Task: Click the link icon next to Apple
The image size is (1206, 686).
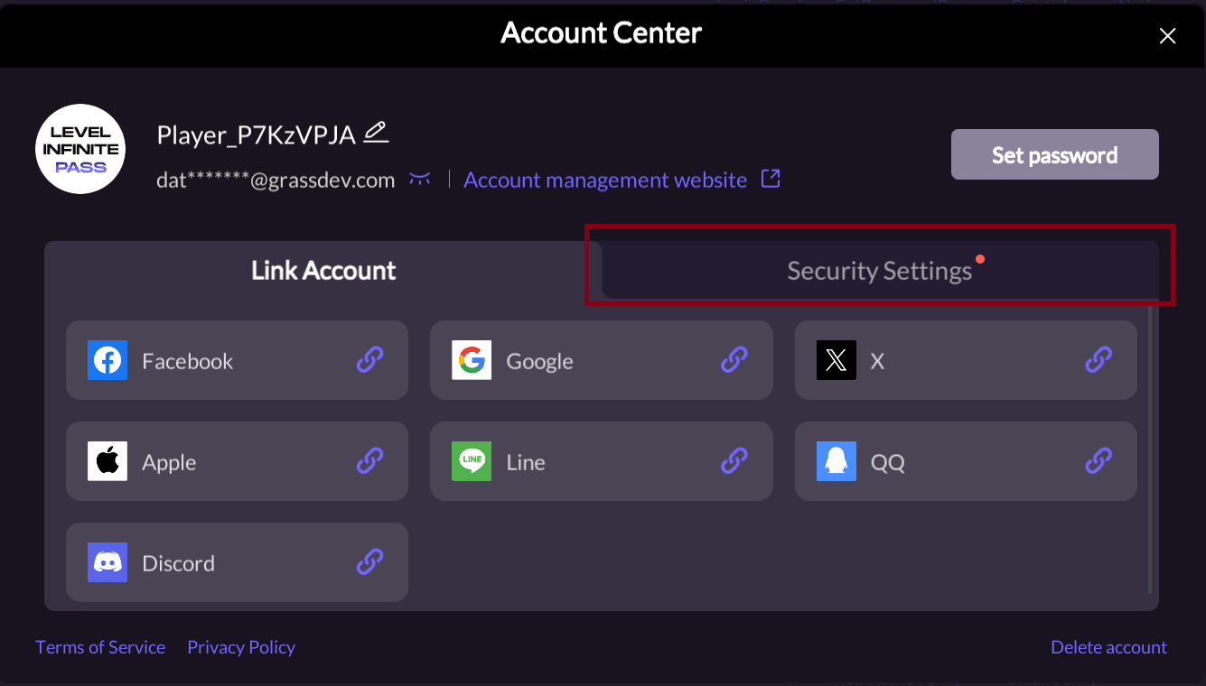Action: pyautogui.click(x=369, y=461)
